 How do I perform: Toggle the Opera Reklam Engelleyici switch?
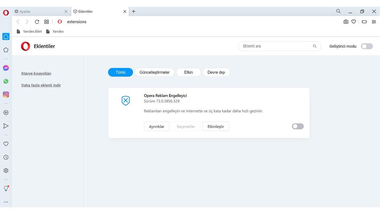(x=297, y=126)
